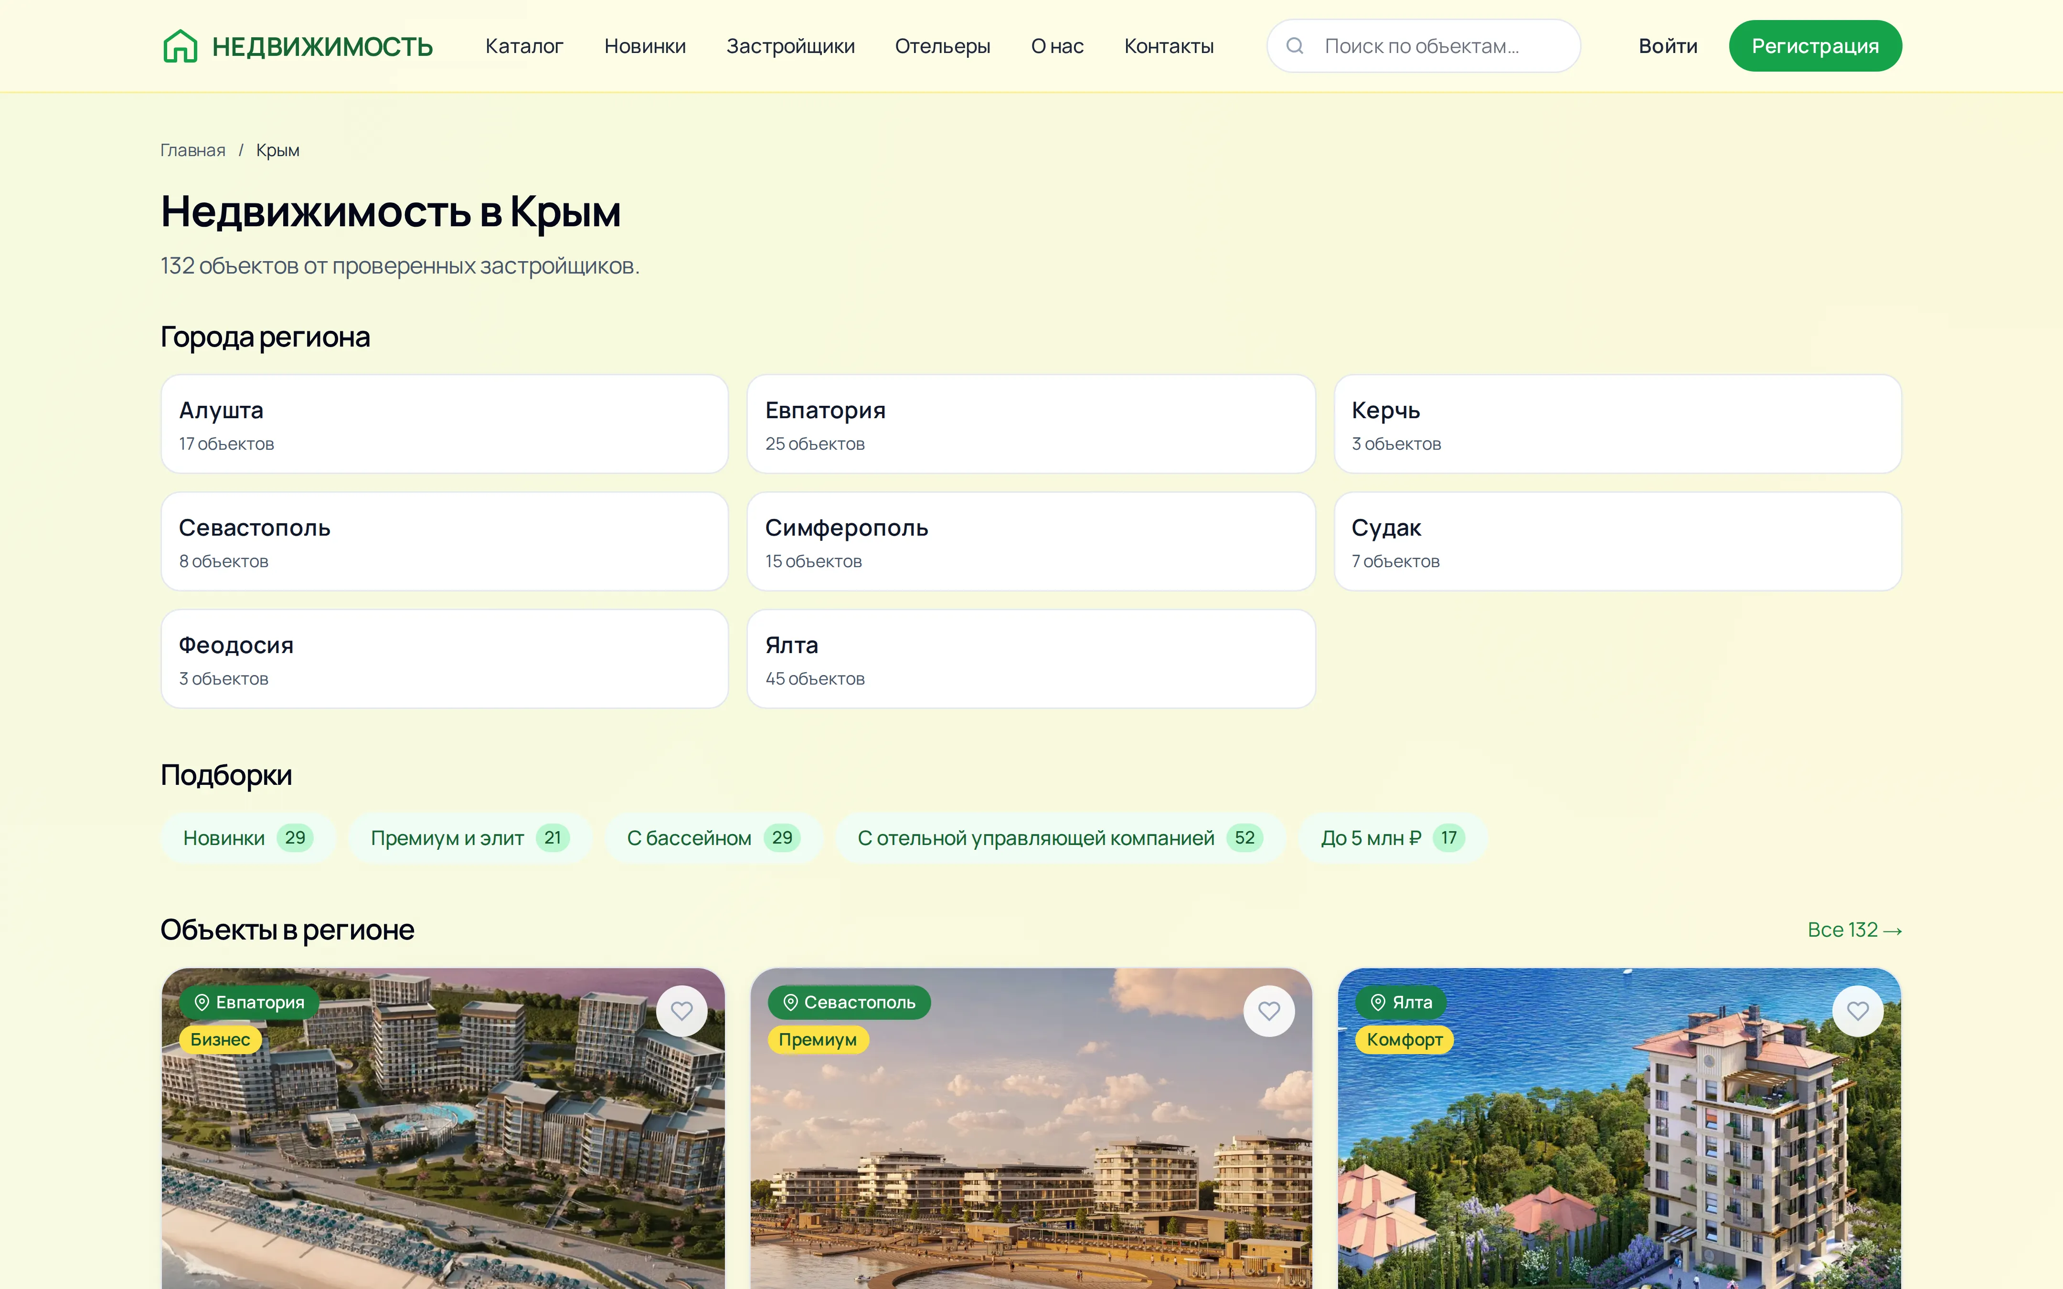
Task: Open the Судак city card
Action: (1617, 541)
